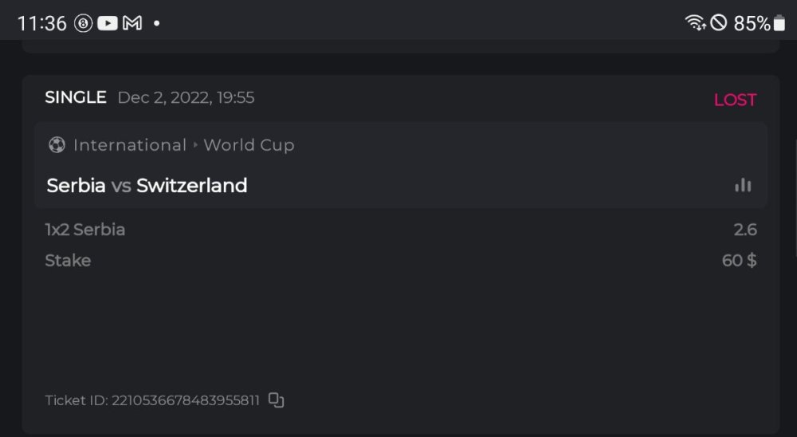
Task: Open match statistics bar chart icon
Action: [x=743, y=185]
